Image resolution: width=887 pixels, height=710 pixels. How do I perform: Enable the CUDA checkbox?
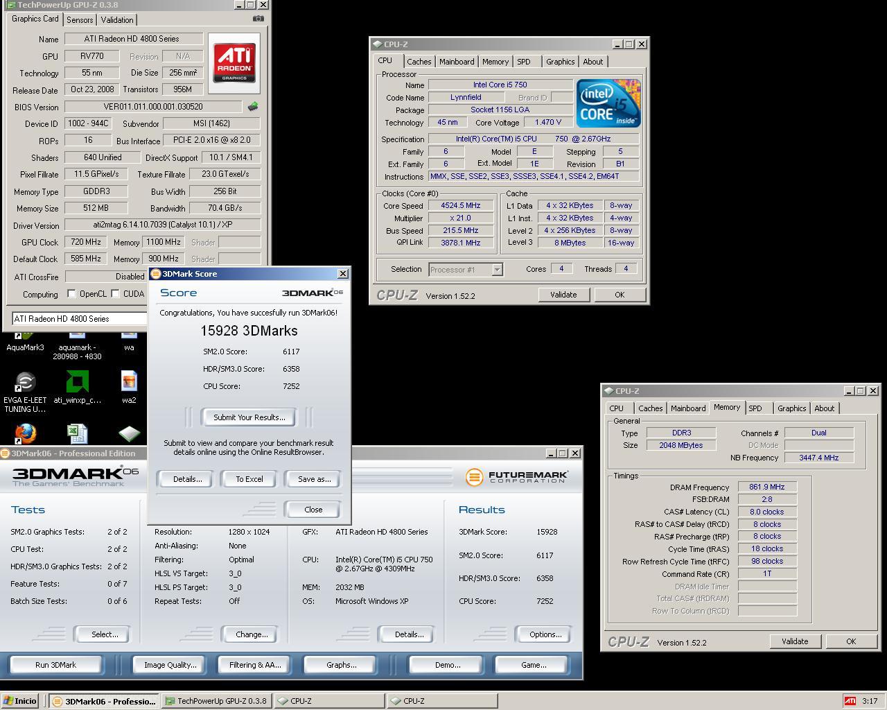[x=115, y=294]
